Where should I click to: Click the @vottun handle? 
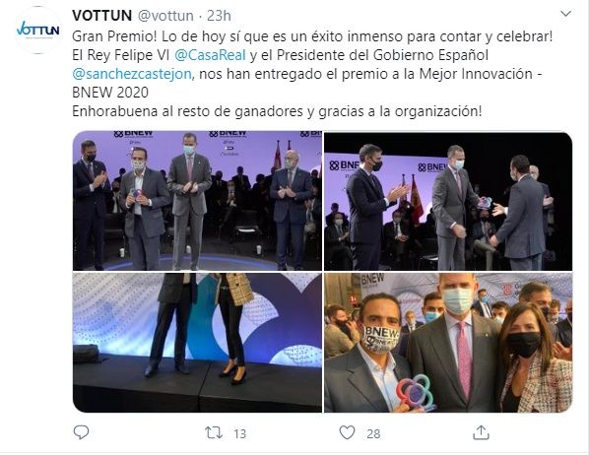[165, 16]
